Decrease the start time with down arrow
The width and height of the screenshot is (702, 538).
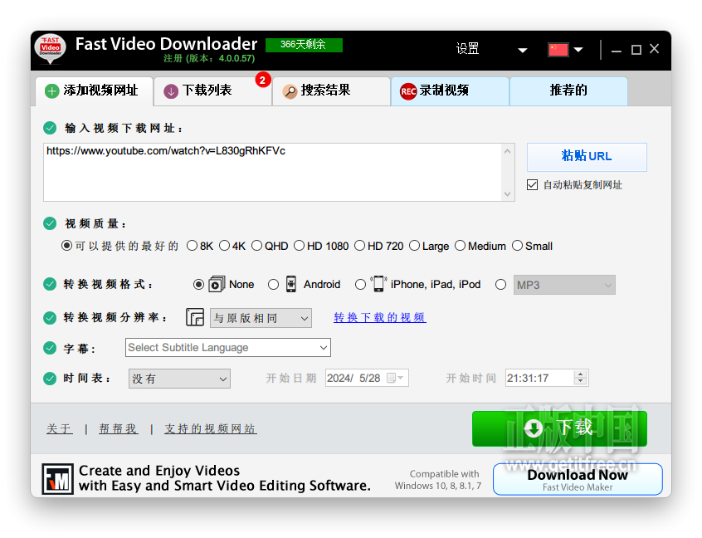[581, 381]
